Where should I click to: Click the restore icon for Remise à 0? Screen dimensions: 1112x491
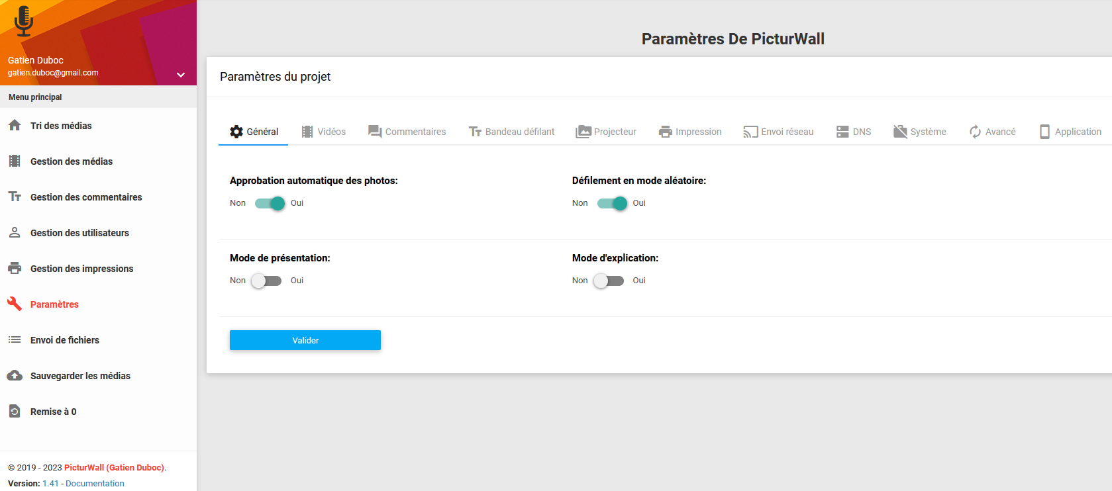[x=15, y=411]
